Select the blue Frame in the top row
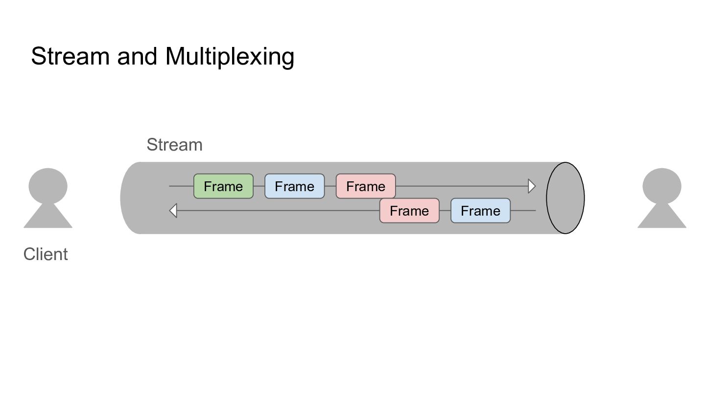This screenshot has width=705, height=396. [294, 186]
